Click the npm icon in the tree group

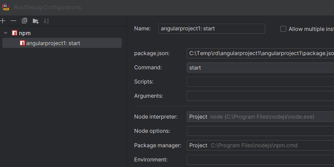click(14, 33)
